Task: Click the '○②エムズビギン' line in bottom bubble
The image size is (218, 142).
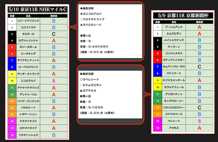Action: [91, 85]
